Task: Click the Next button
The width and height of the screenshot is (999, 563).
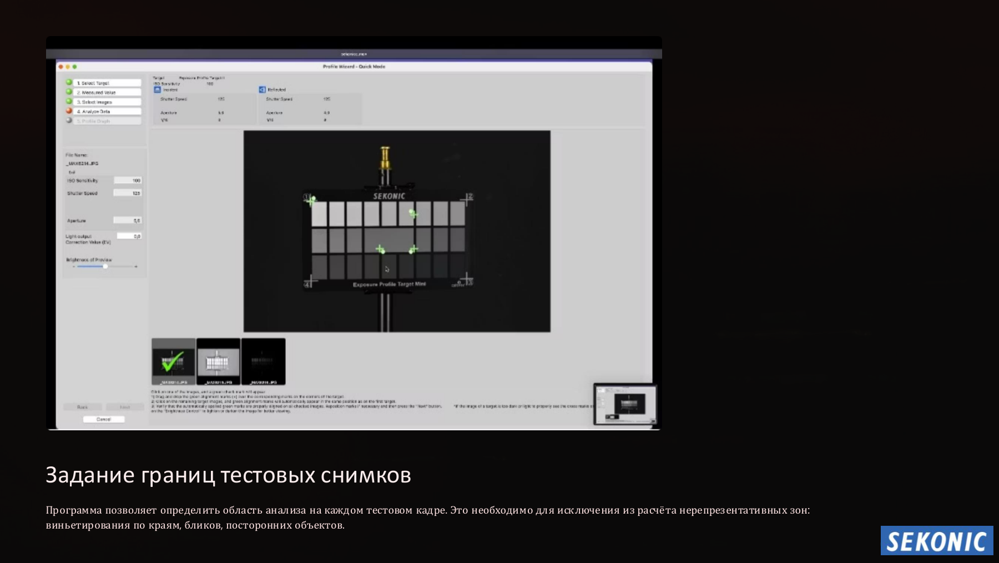Action: click(125, 407)
